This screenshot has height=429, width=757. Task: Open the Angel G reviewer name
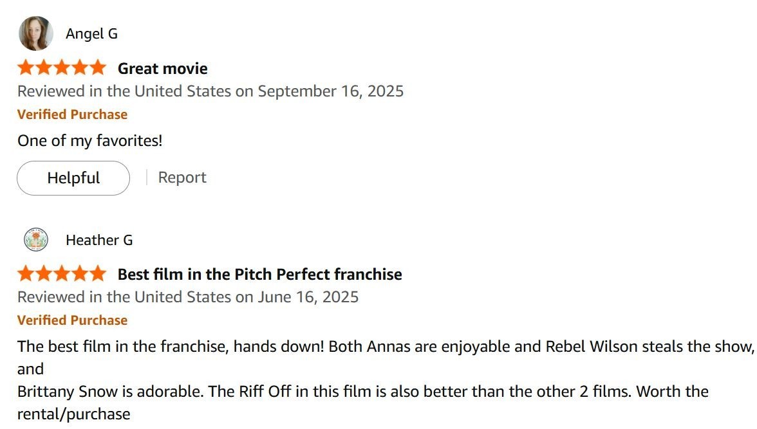[91, 34]
